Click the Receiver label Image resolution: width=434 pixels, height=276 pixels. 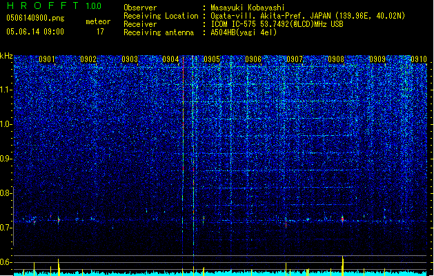coord(140,24)
